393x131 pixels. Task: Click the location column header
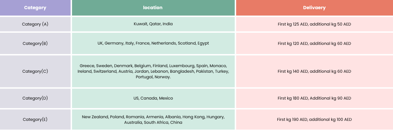tap(153, 8)
